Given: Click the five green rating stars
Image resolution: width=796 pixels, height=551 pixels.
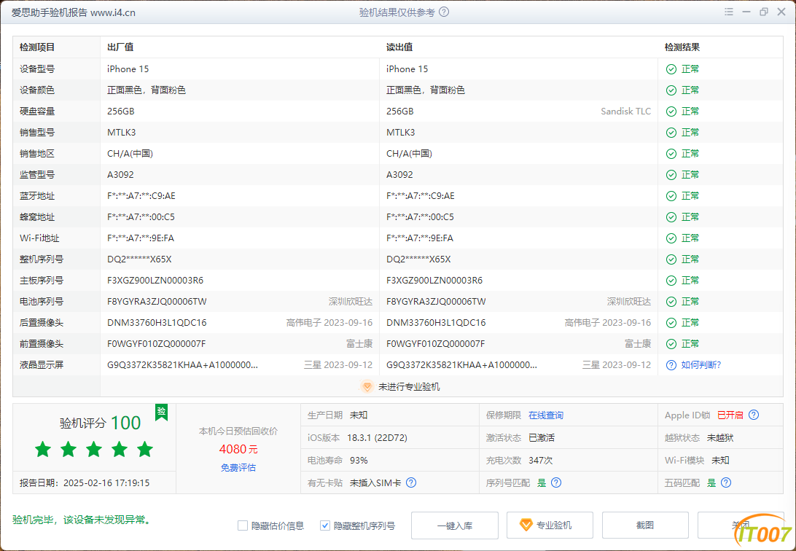Looking at the screenshot, I should coord(94,449).
